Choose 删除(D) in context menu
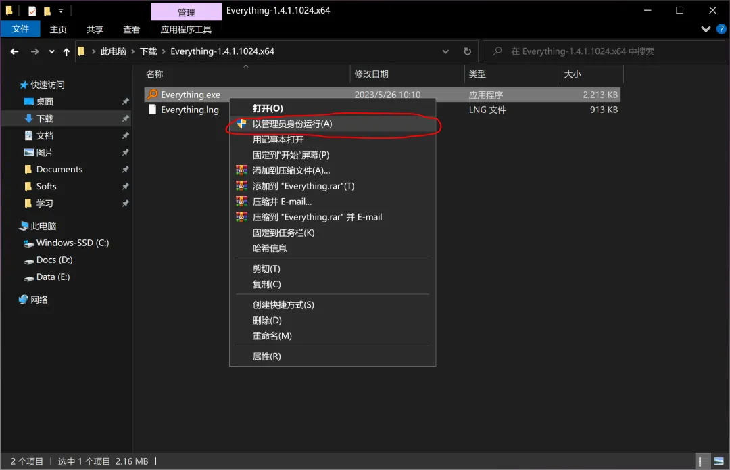 tap(333, 321)
